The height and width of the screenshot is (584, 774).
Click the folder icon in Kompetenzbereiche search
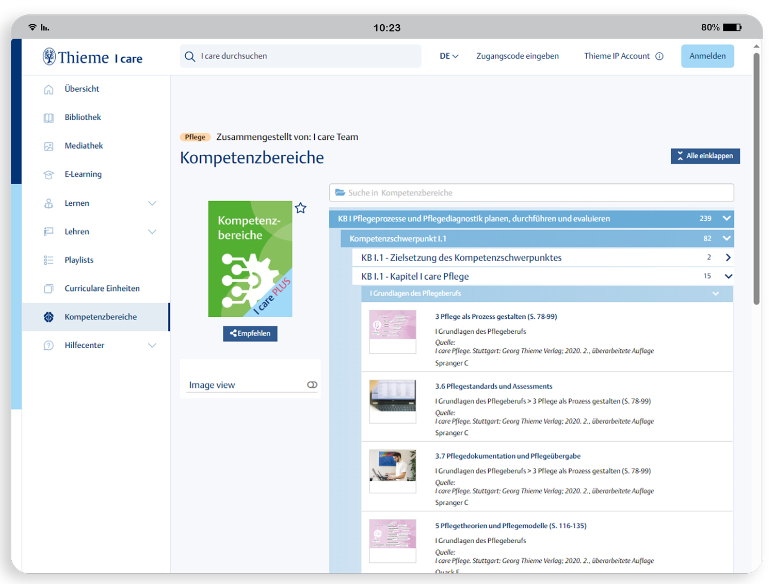pyautogui.click(x=340, y=192)
